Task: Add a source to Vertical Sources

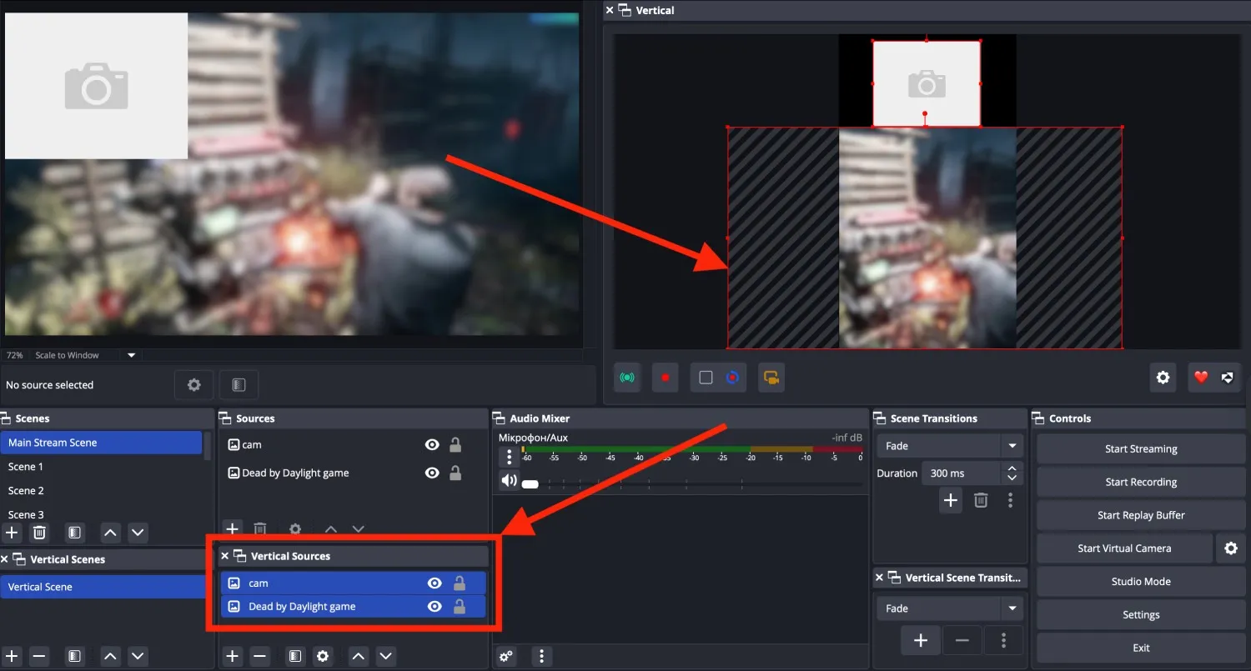Action: 233,657
